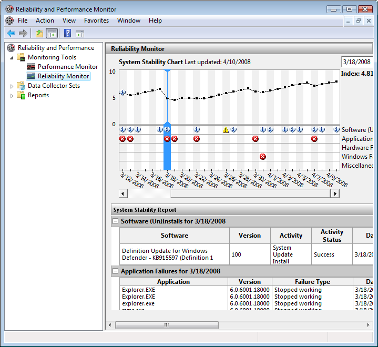Click the Activity Status column header
Image resolution: width=378 pixels, height=347 pixels.
(332, 236)
